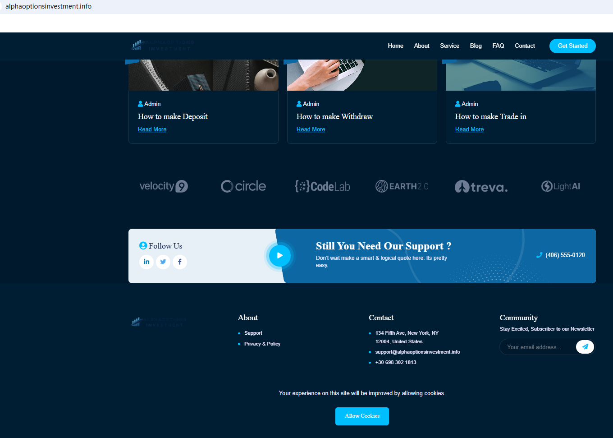613x438 pixels.
Task: Click the support email address link
Action: click(418, 352)
